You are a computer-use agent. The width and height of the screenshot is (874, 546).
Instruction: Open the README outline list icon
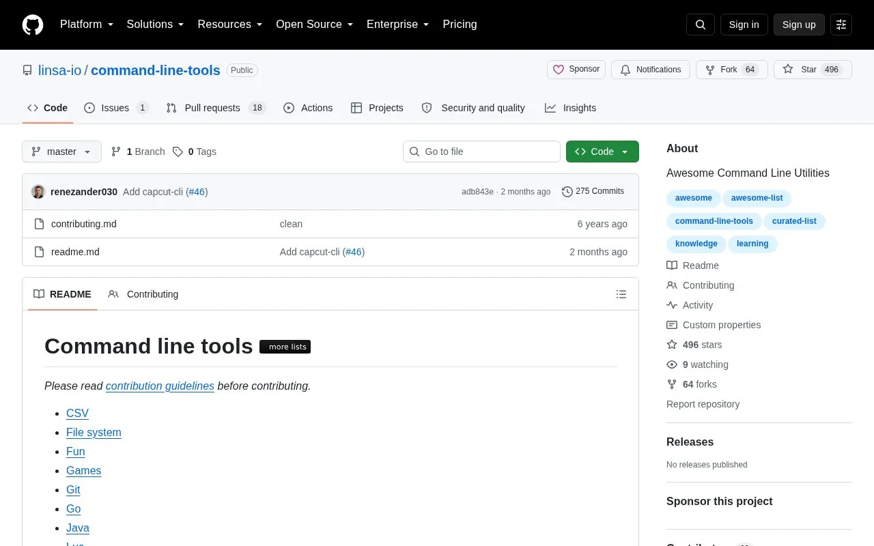tap(621, 294)
